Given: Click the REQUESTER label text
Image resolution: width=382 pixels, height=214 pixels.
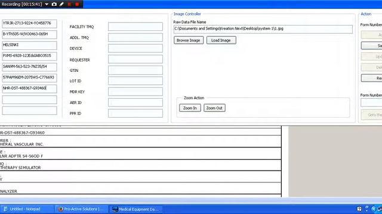Looking at the screenshot, I should (x=79, y=60).
